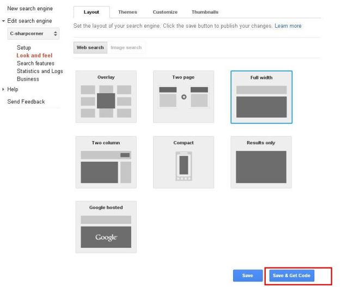Select the Web search toggle

pyautogui.click(x=90, y=47)
